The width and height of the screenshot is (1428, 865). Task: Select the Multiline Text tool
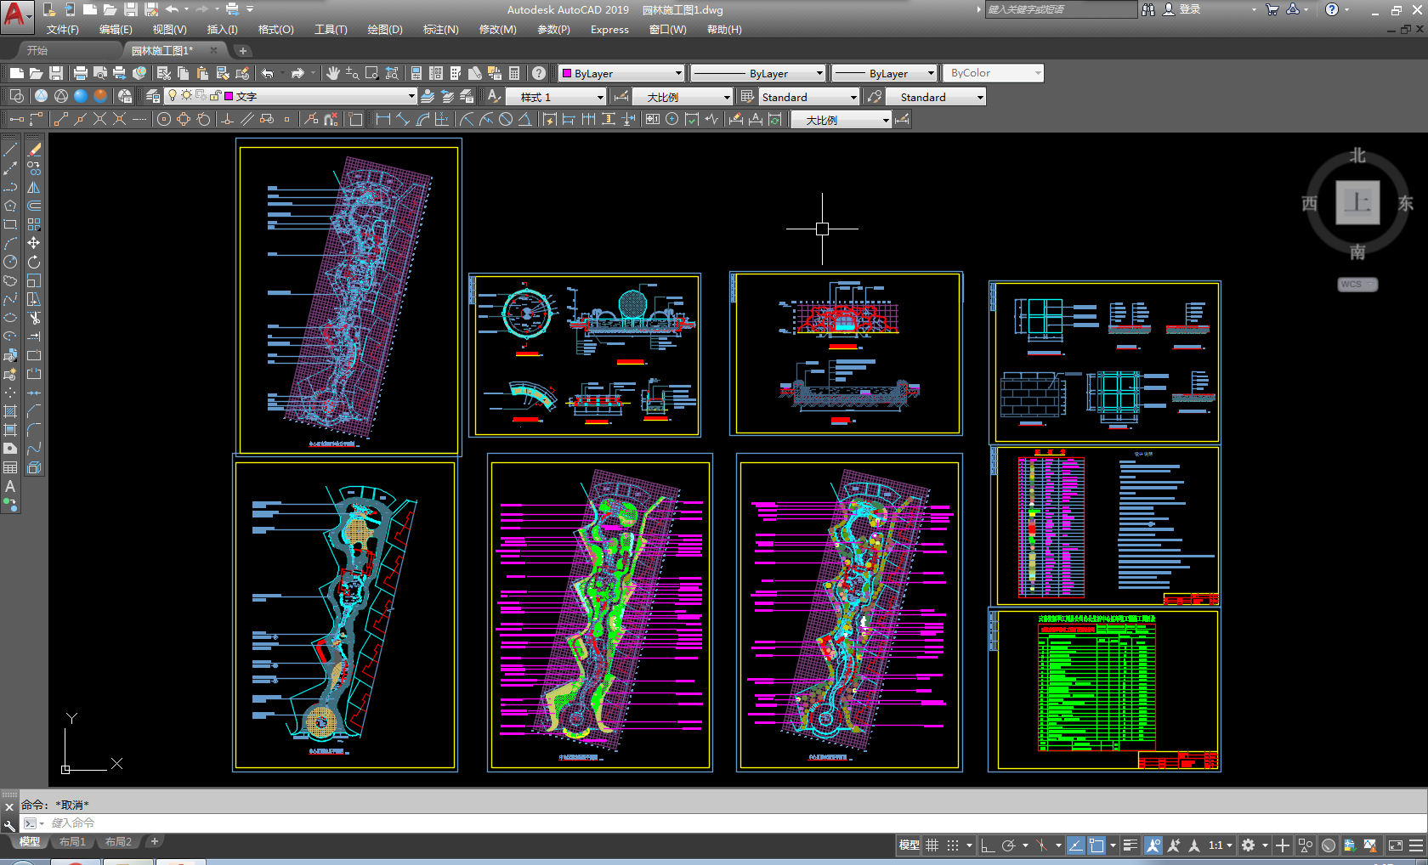10,486
